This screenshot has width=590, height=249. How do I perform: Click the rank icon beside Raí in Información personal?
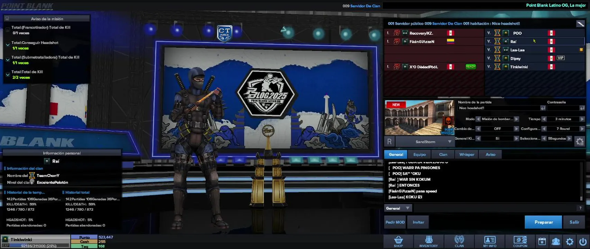pyautogui.click(x=47, y=161)
